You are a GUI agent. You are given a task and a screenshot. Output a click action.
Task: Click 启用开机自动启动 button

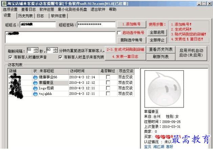pyautogui.click(x=191, y=53)
